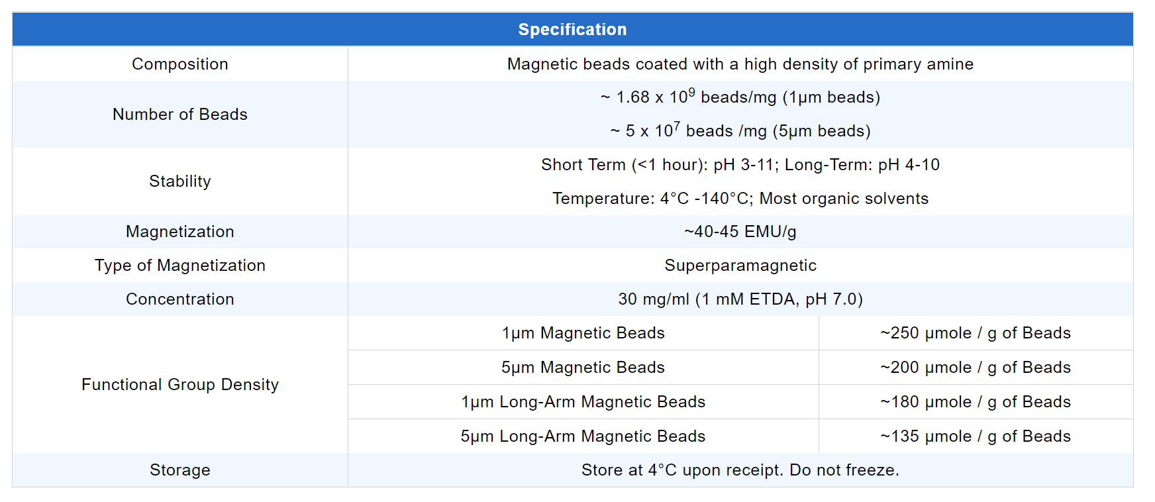Click the Type of Magnetization label
The width and height of the screenshot is (1155, 502).
pos(179,266)
